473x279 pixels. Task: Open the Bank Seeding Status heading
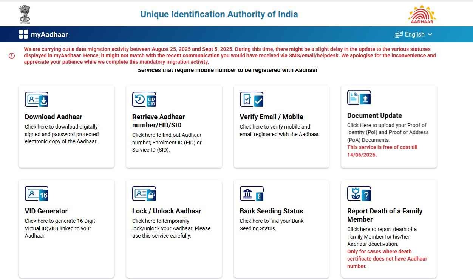(x=271, y=211)
